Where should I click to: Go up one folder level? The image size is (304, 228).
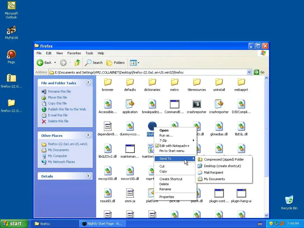tap(77, 63)
